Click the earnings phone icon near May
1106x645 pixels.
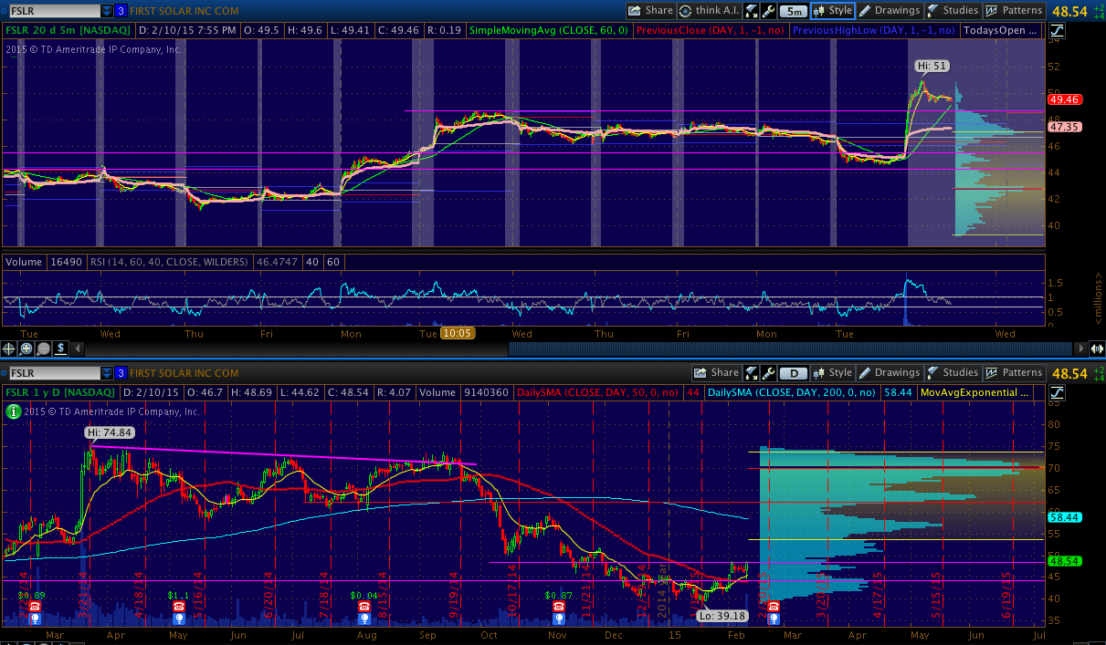click(177, 607)
